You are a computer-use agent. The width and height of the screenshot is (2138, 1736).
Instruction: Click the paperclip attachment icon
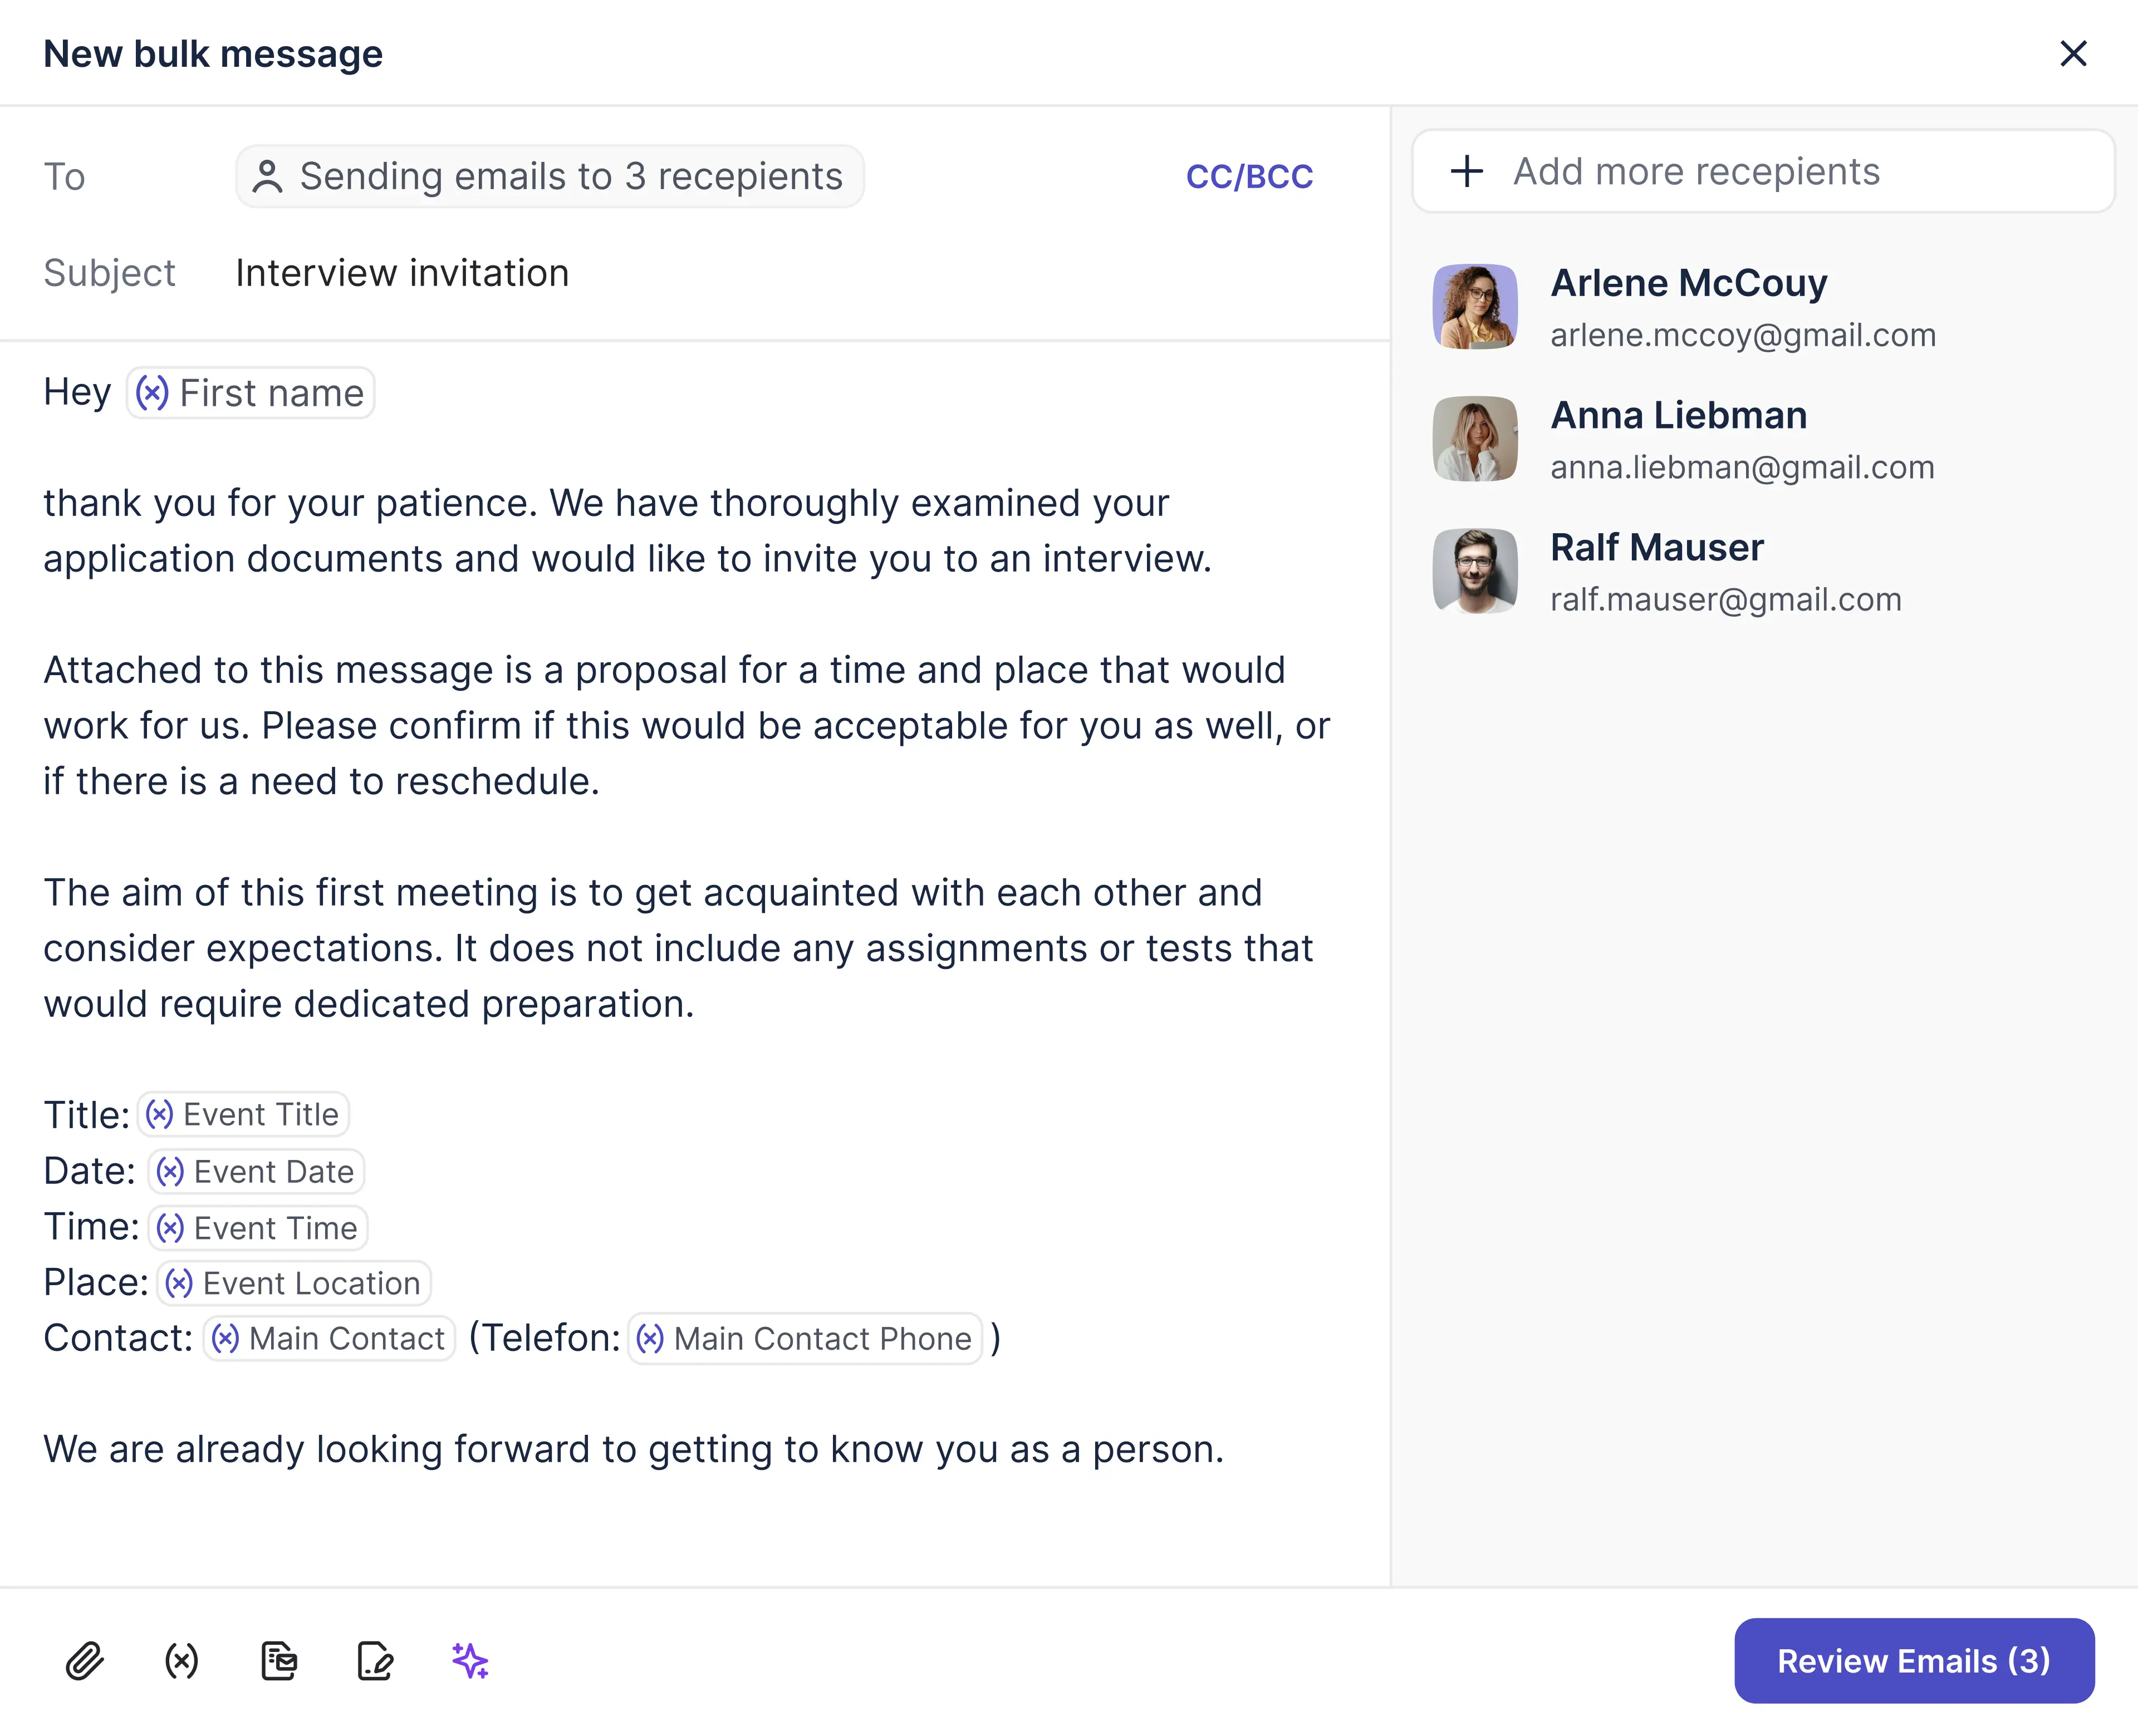85,1661
